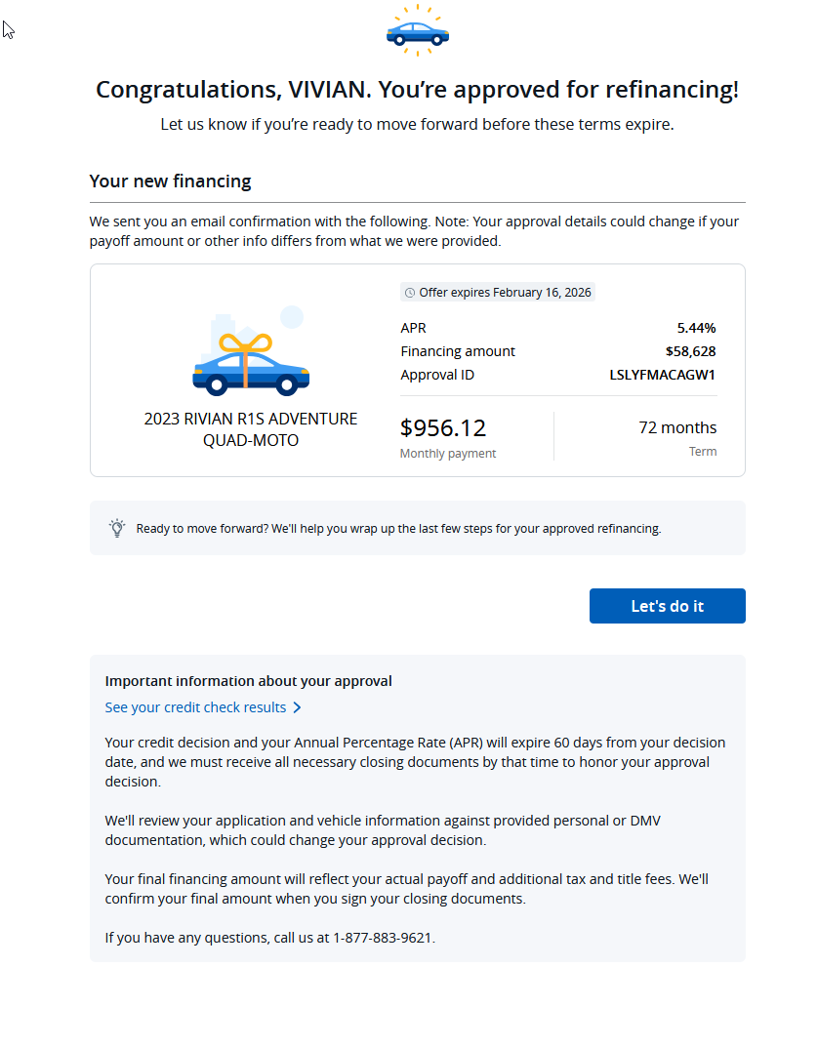Click the "Ready to move forward?" tip text

pos(398,529)
